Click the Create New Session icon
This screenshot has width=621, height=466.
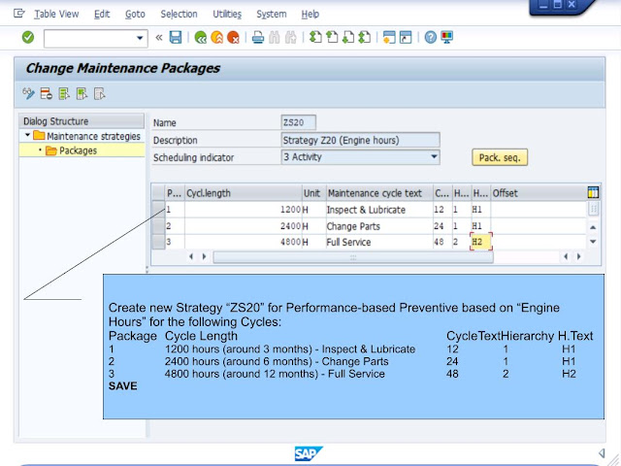[x=389, y=38]
